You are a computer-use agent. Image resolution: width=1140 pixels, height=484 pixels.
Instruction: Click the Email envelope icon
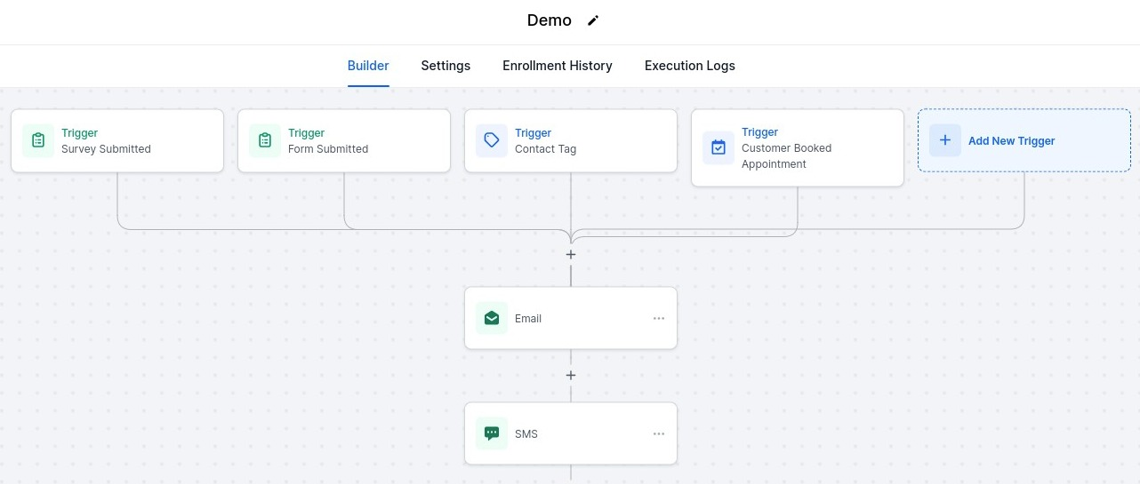492,318
